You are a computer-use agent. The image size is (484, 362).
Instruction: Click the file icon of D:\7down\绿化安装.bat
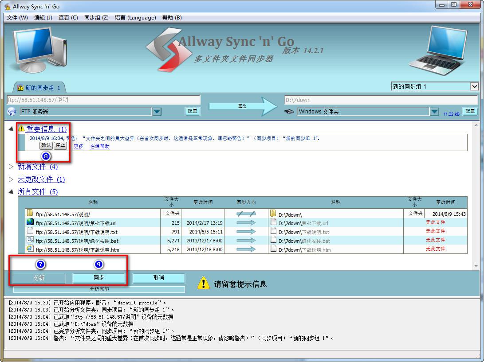(273, 240)
